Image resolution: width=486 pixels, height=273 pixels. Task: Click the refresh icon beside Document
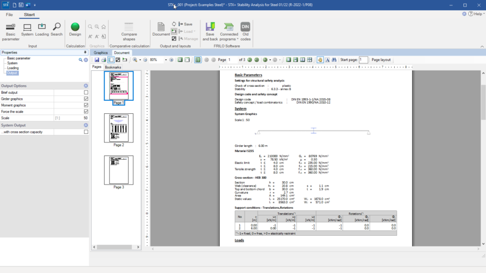[174, 24]
